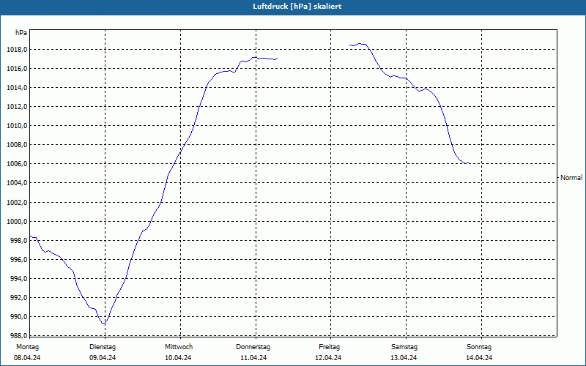Select the 988,0 axis value

(18, 336)
